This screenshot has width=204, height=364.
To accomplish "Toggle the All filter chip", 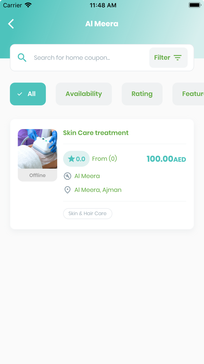I will (28, 94).
